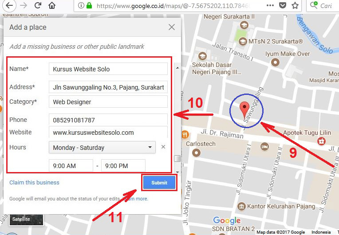The width and height of the screenshot is (339, 235).
Task: Submit the new place form
Action: (159, 183)
